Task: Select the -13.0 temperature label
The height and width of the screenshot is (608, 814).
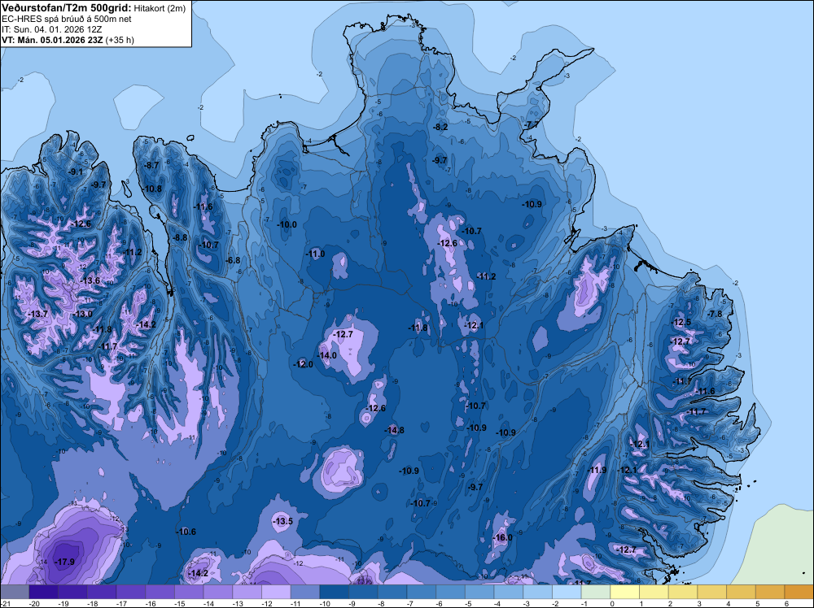Action: pyautogui.click(x=83, y=314)
